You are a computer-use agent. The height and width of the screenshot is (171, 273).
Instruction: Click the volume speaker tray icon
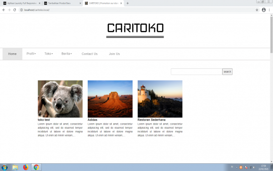254,167
